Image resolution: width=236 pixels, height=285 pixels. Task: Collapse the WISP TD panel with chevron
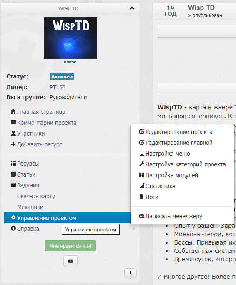[x=132, y=8]
